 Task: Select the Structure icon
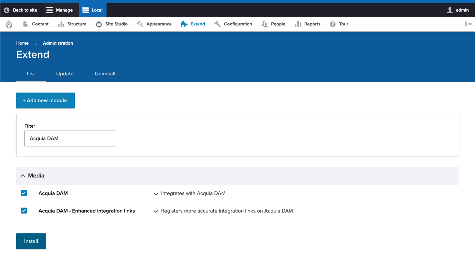[x=62, y=24]
